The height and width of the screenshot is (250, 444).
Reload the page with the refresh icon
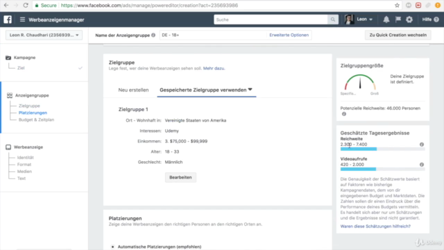tap(26, 5)
